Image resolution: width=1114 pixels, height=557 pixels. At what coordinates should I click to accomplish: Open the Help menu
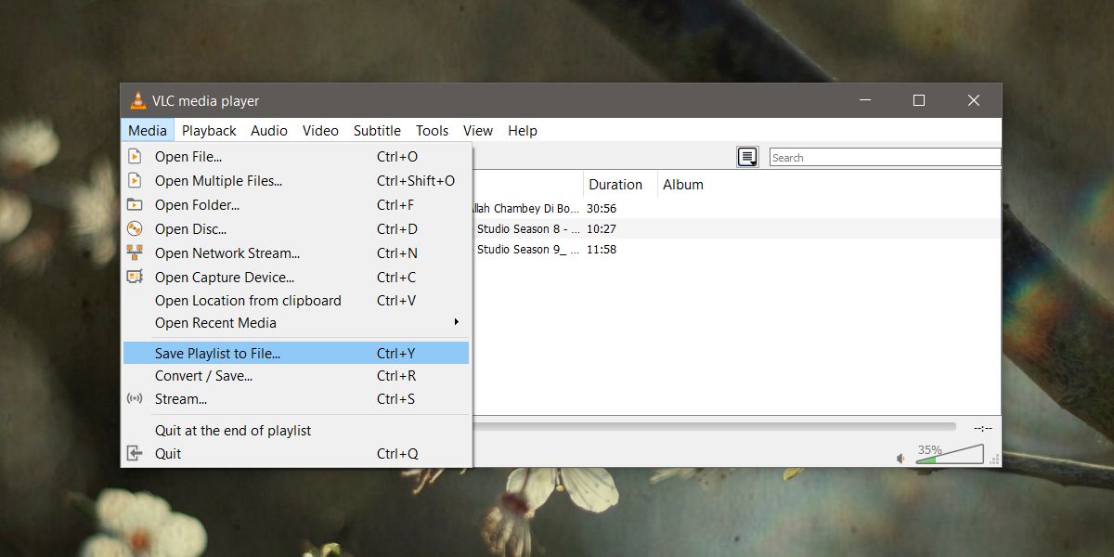pos(523,130)
